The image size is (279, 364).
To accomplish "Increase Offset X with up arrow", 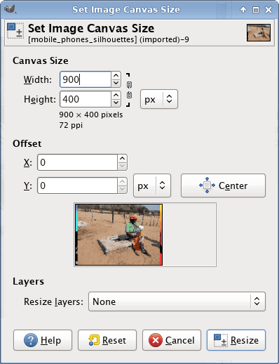I will click(123, 158).
